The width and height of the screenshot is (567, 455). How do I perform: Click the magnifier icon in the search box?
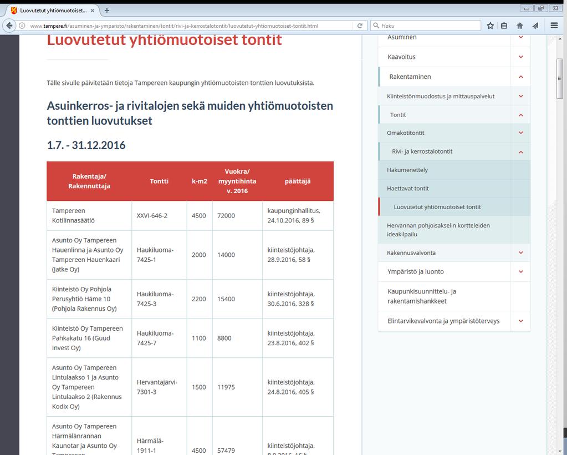(376, 26)
